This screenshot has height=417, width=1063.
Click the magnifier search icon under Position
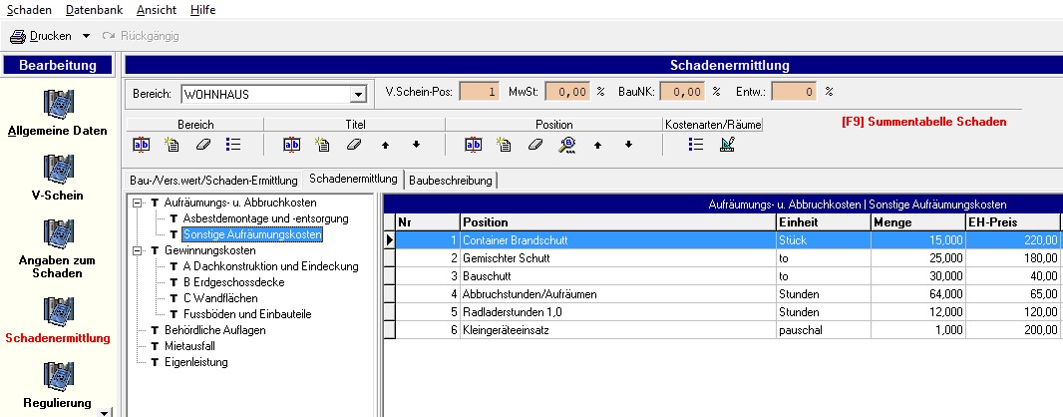pyautogui.click(x=566, y=144)
